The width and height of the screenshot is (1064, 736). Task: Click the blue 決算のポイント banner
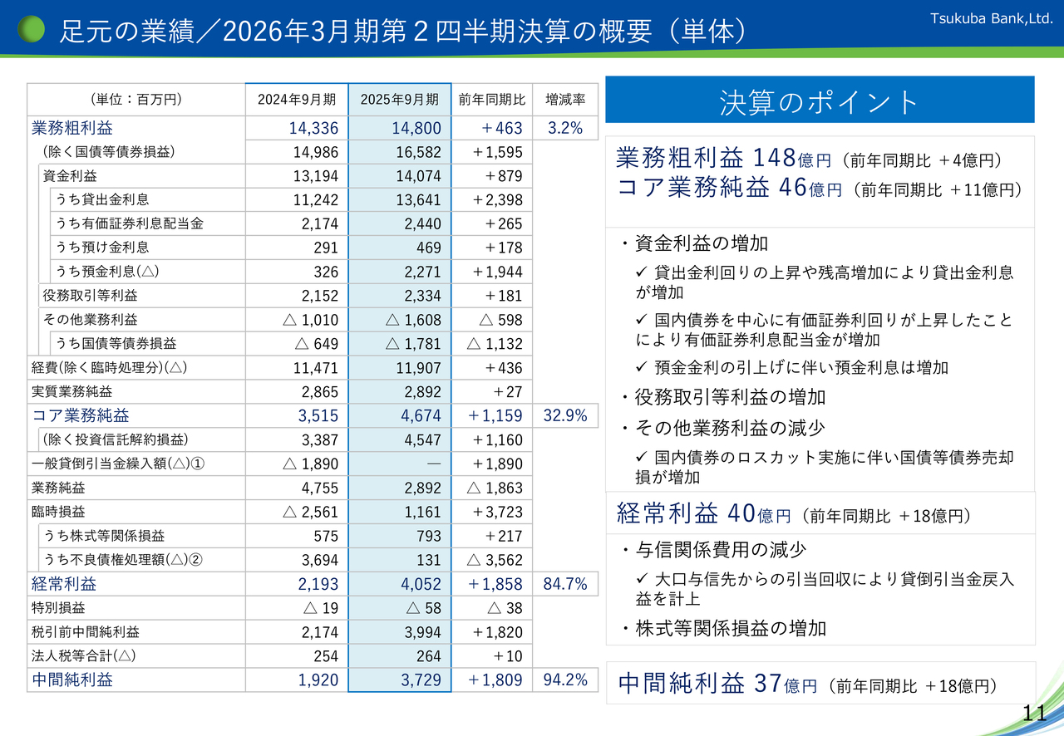[820, 101]
